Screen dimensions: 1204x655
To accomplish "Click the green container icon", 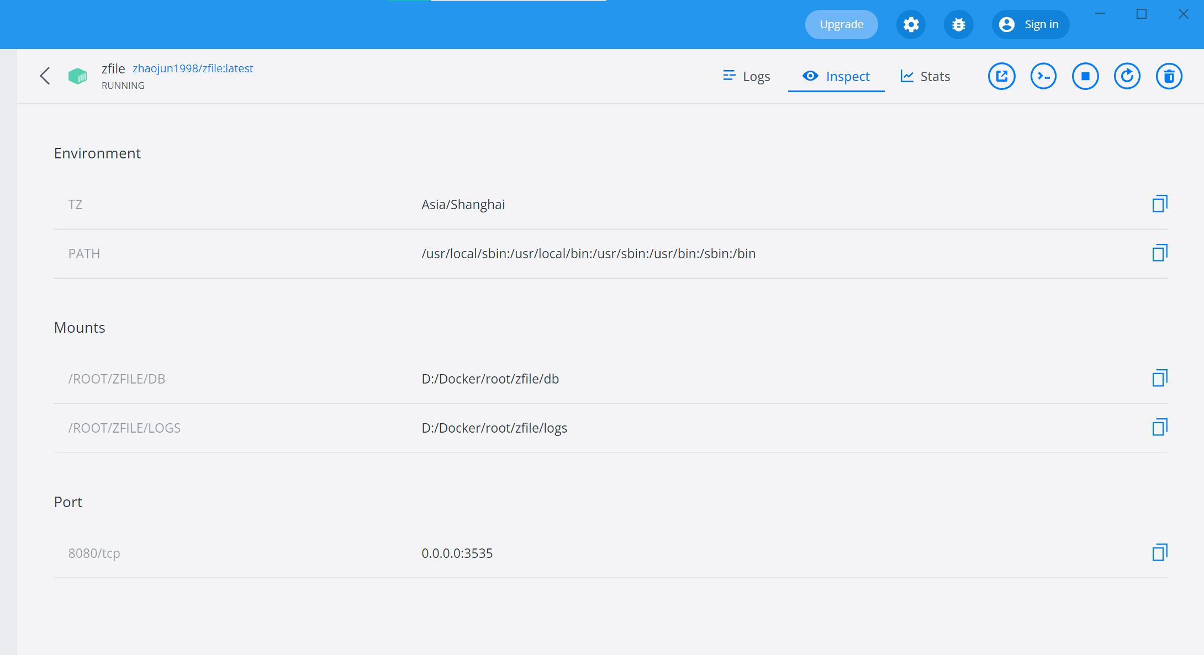I will tap(78, 76).
